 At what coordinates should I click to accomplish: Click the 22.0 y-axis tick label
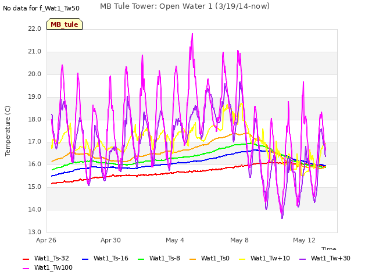[x=35, y=28]
